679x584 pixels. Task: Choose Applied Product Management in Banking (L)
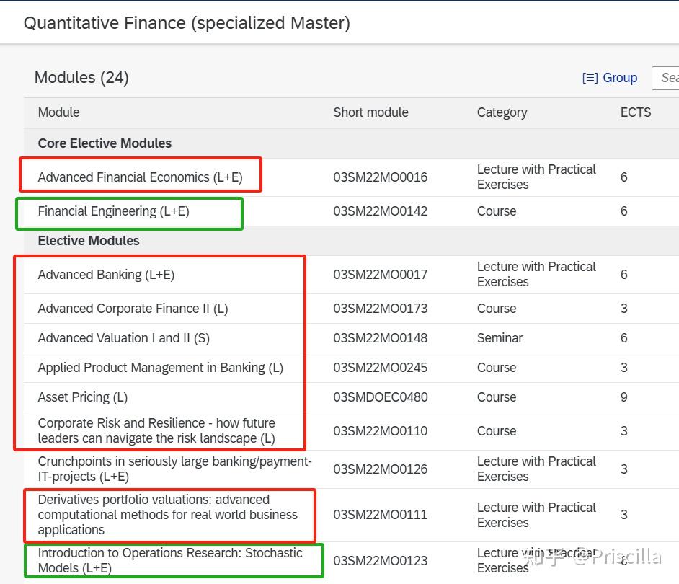coord(160,368)
